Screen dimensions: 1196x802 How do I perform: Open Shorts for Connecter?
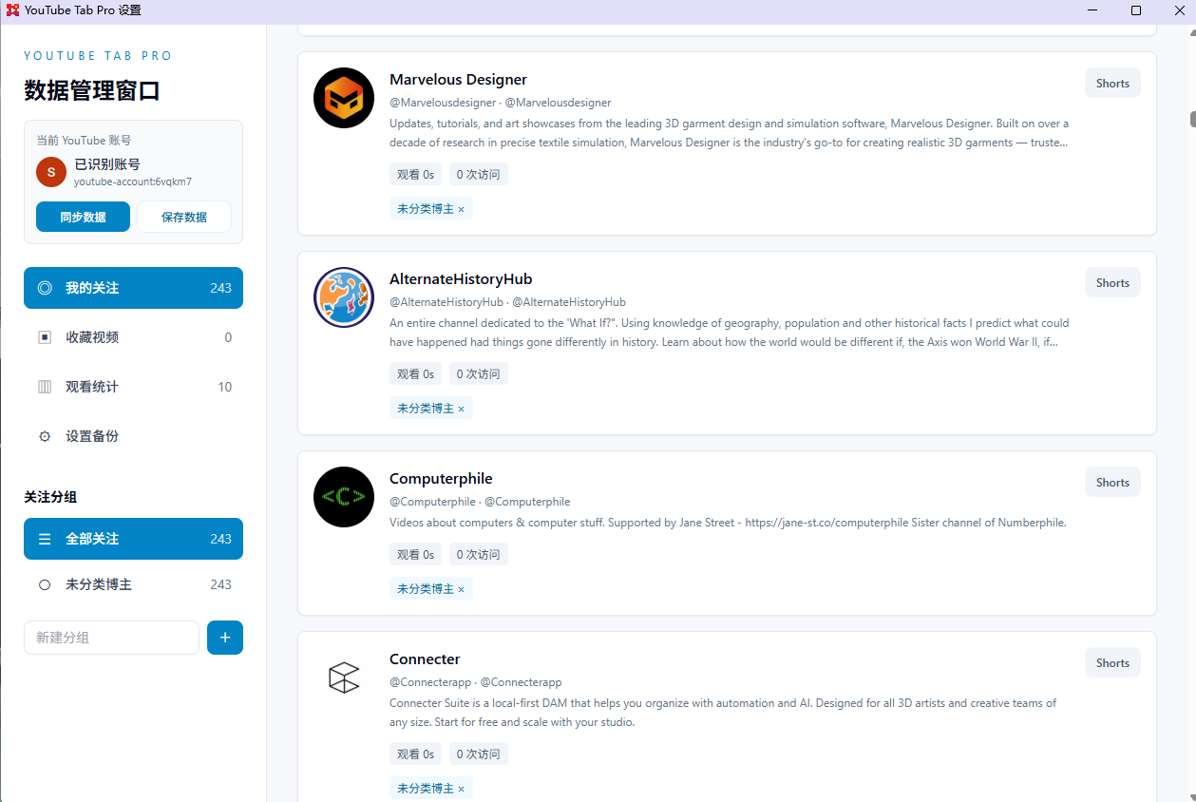(x=1112, y=662)
